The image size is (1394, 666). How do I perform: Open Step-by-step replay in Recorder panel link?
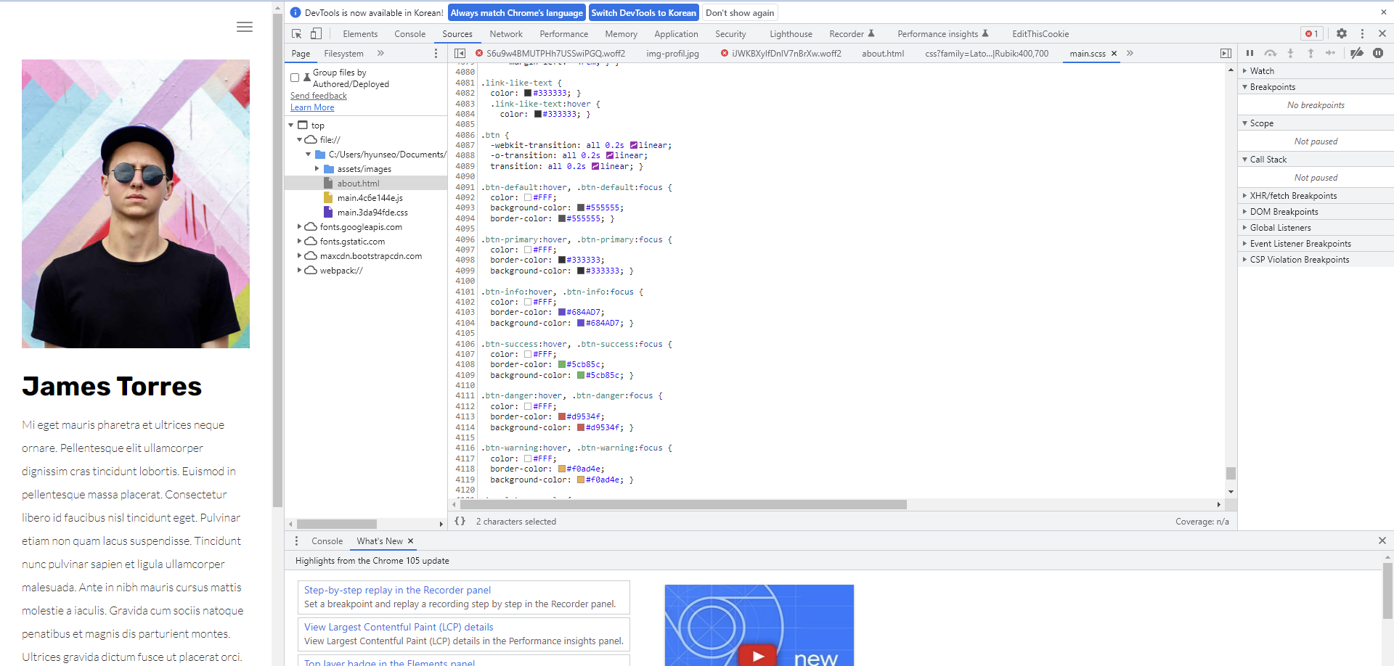[397, 590]
